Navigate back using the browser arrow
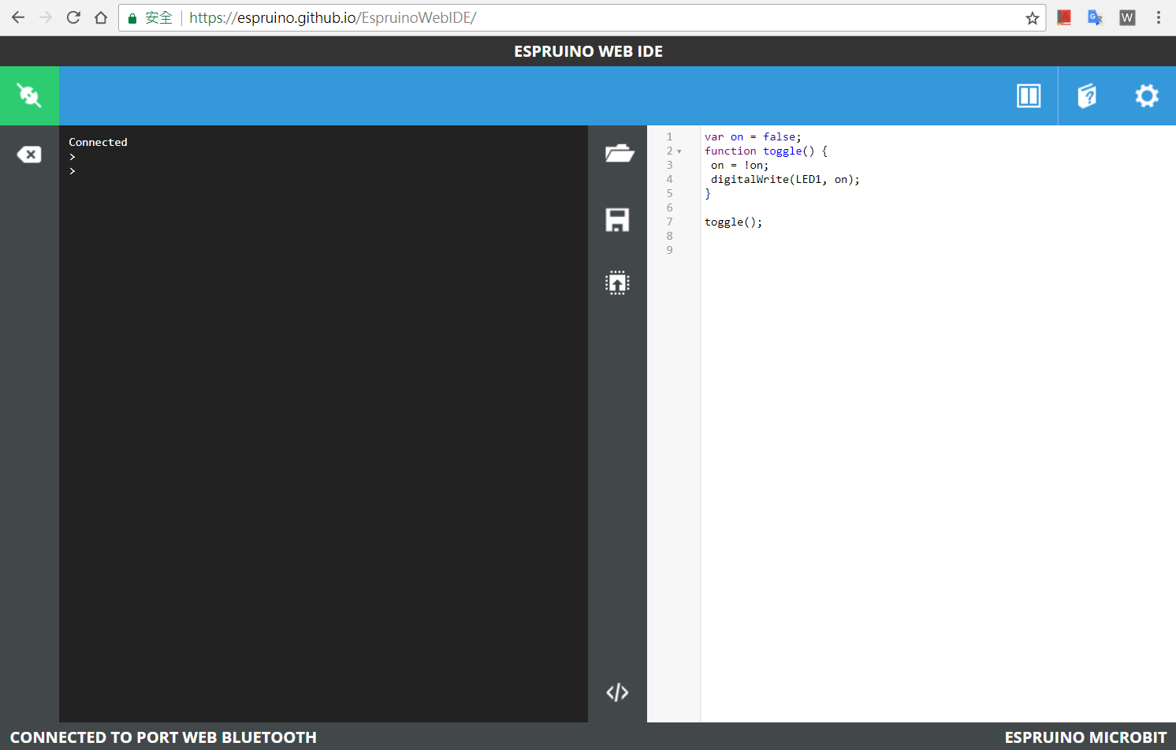This screenshot has height=750, width=1176. pos(17,17)
